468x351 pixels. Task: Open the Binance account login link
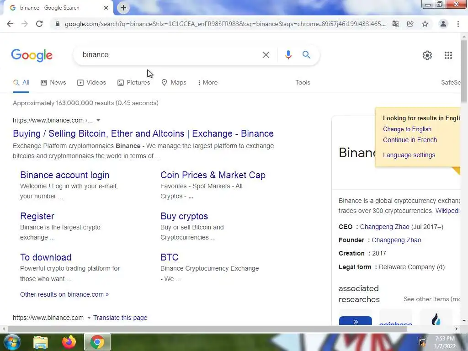(x=65, y=175)
